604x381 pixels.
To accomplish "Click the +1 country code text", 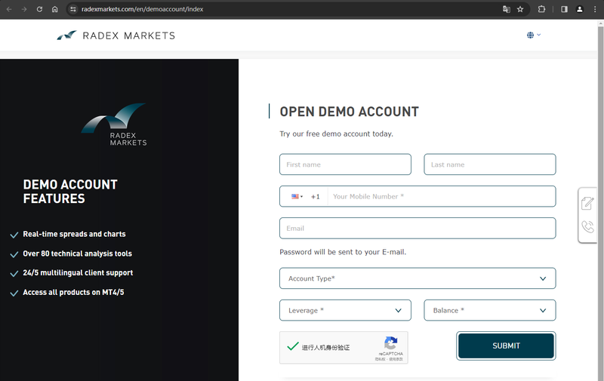I will click(x=316, y=197).
